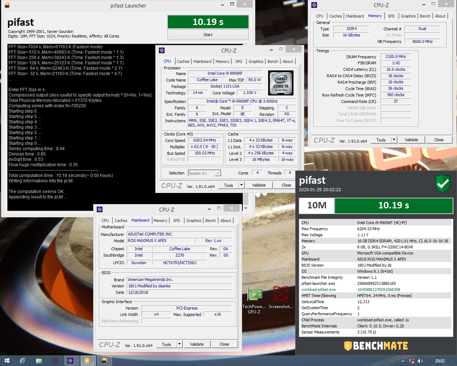Screen dimensions: 457x366
Task: Click Max Frequency row in BenchMate
Action: 376,229
